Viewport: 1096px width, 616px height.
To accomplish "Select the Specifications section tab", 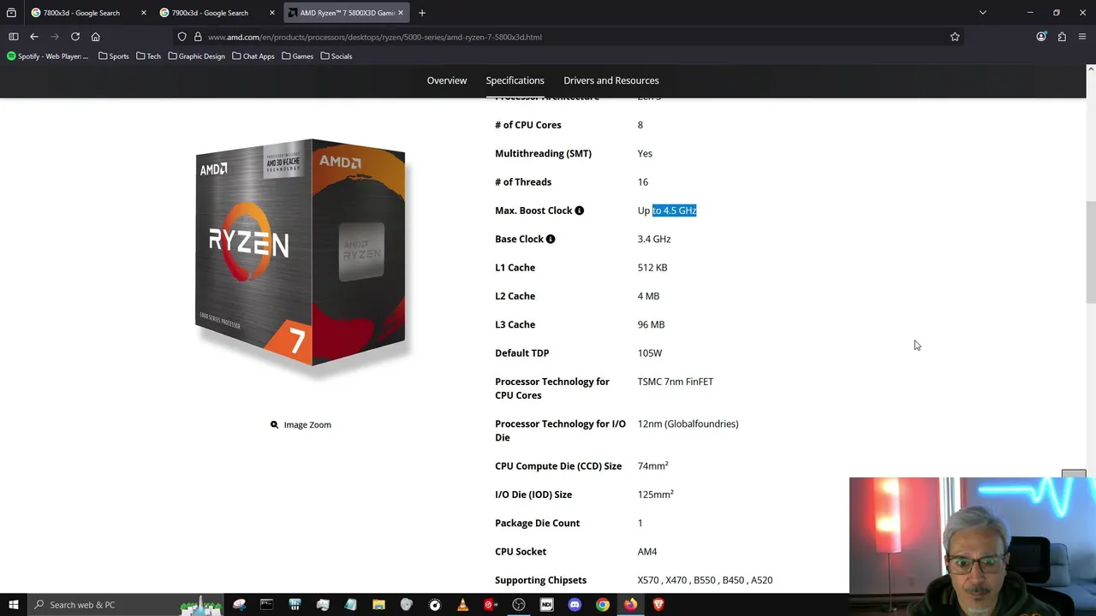I will click(x=515, y=80).
